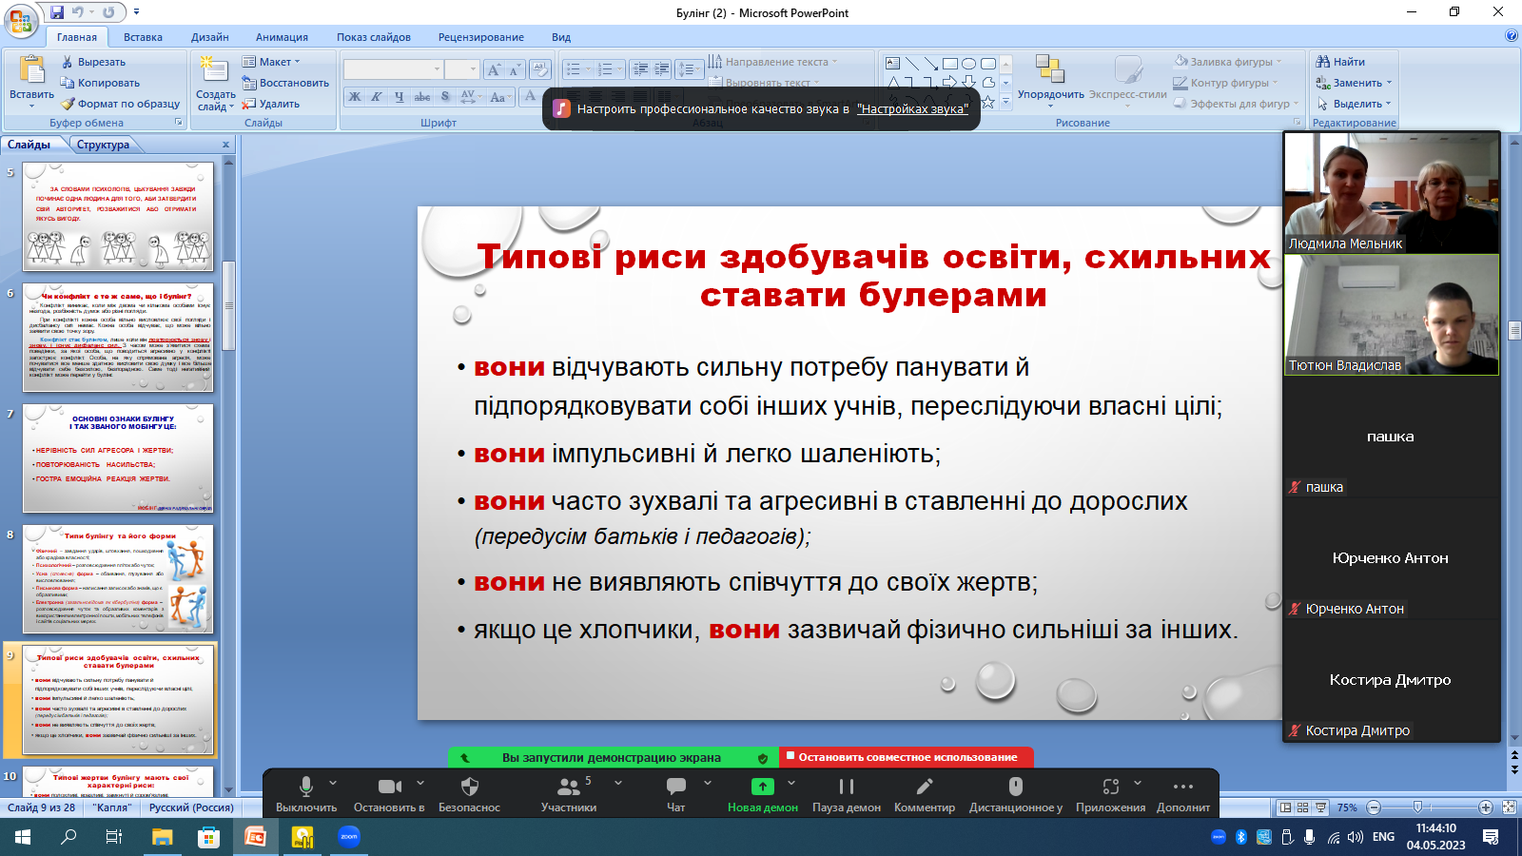
Task: Delete slide with Удалить
Action: pyautogui.click(x=271, y=104)
